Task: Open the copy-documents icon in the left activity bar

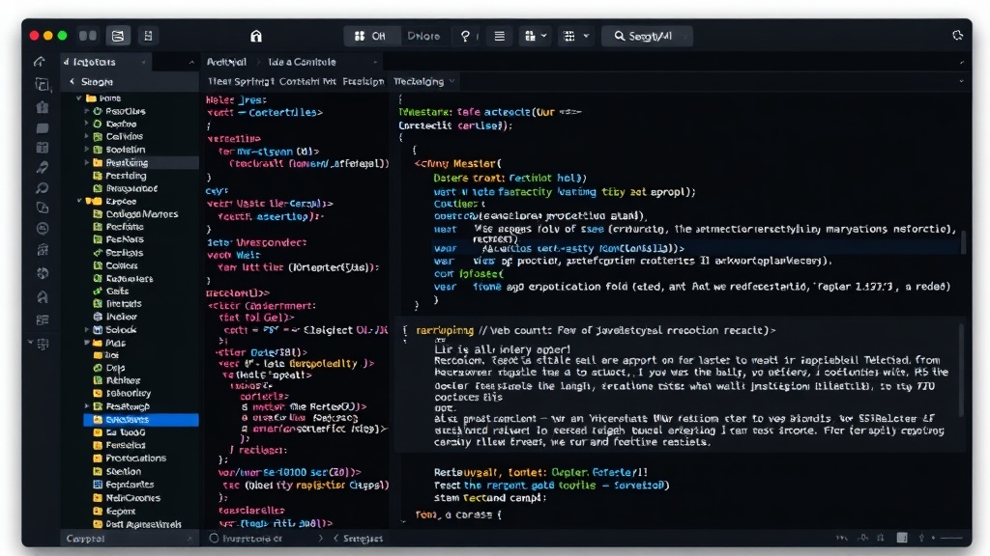Action: coord(42,84)
